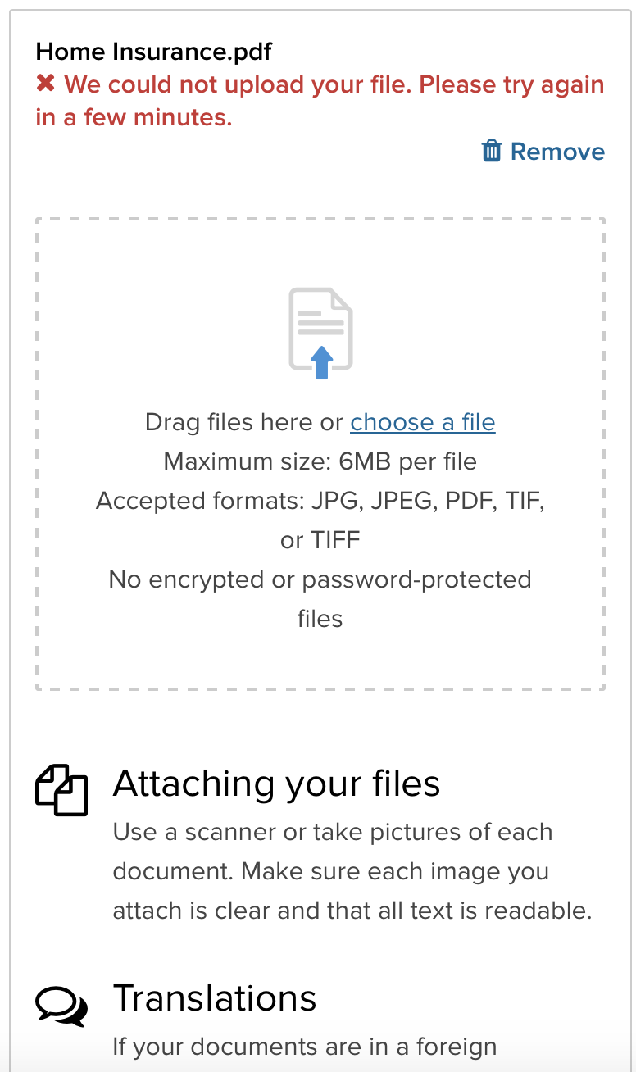
Task: Click the scanner instructions paragraph
Action: click(352, 871)
